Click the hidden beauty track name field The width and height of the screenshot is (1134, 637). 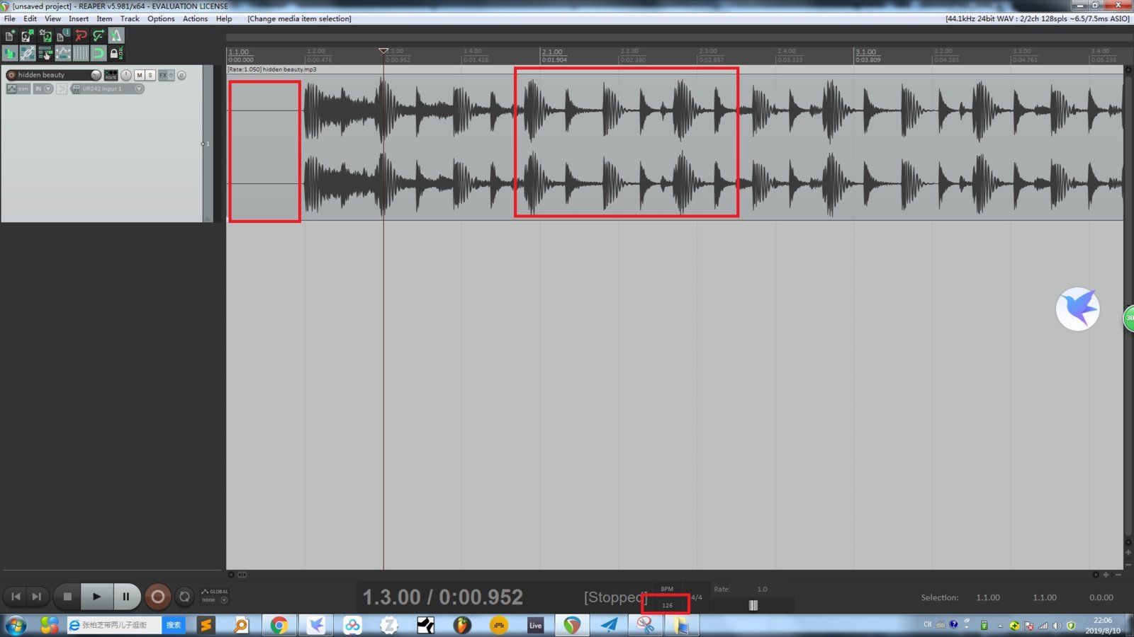(53, 75)
